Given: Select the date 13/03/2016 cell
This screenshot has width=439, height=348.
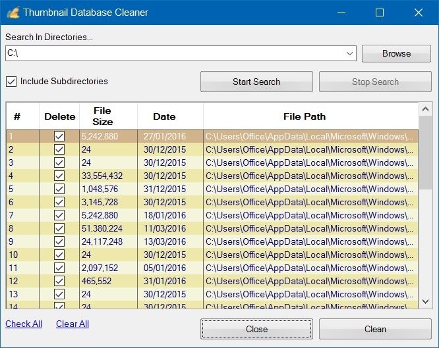Looking at the screenshot, I should tap(170, 241).
